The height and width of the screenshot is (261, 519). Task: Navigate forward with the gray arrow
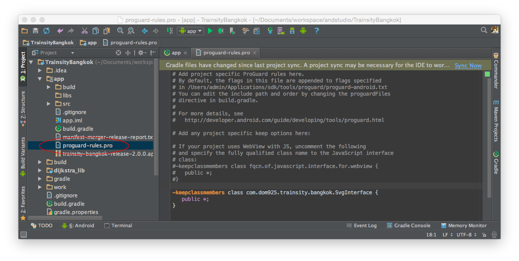pos(156,31)
